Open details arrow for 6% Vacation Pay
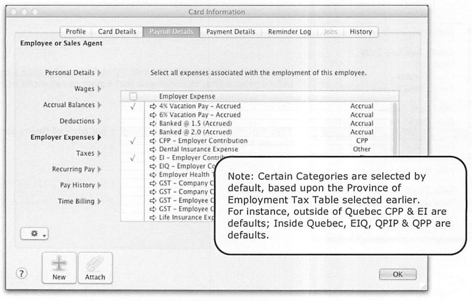The width and height of the screenshot is (472, 301). pyautogui.click(x=153, y=115)
